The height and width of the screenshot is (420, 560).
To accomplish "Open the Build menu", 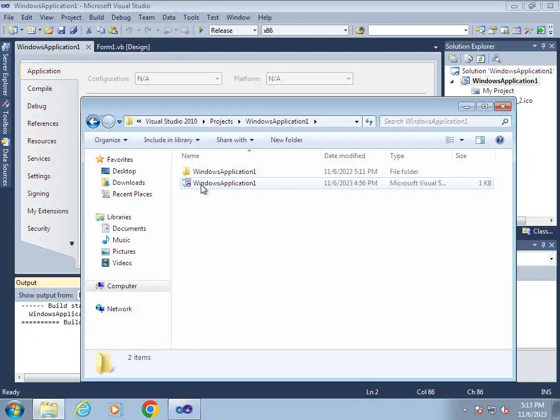I will [x=96, y=17].
